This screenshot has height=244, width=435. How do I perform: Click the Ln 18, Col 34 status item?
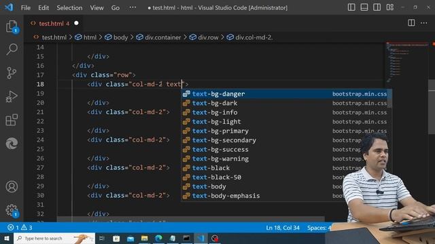tap(283, 228)
